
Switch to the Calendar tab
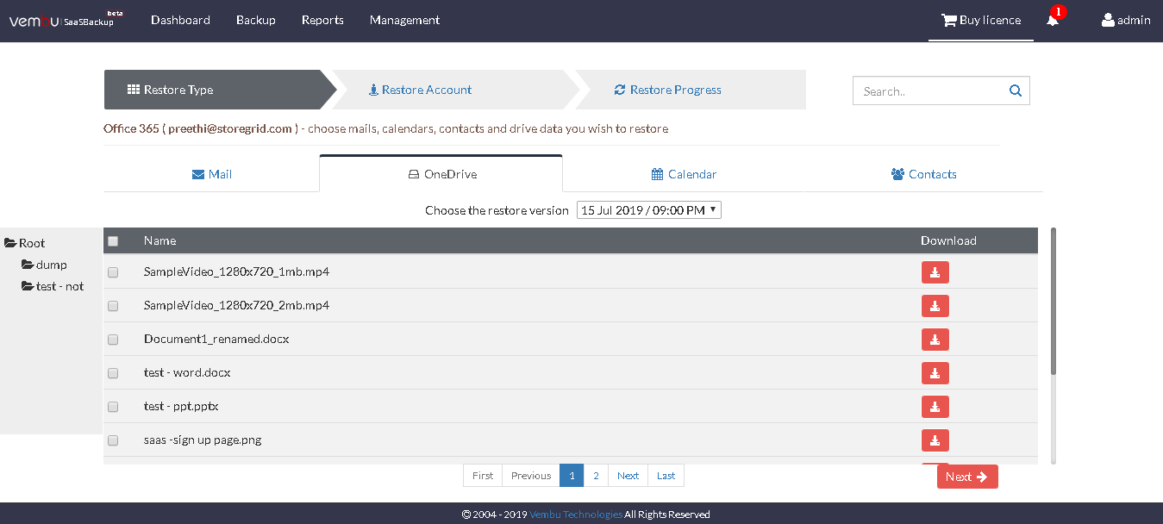point(684,174)
